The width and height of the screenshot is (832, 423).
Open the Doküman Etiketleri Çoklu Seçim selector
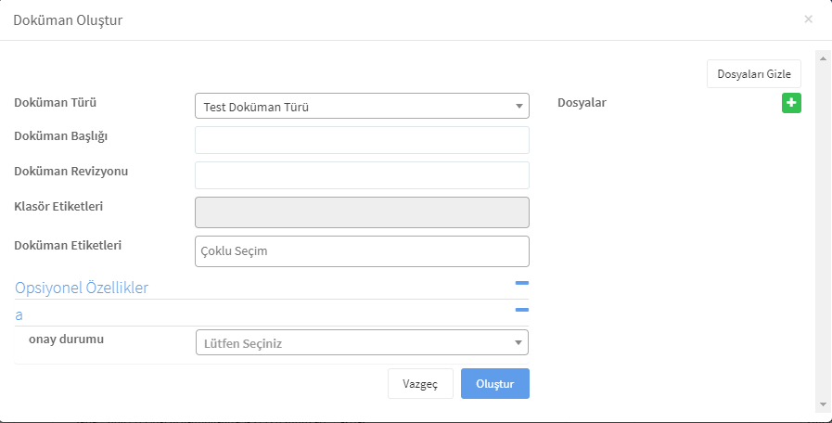point(362,251)
